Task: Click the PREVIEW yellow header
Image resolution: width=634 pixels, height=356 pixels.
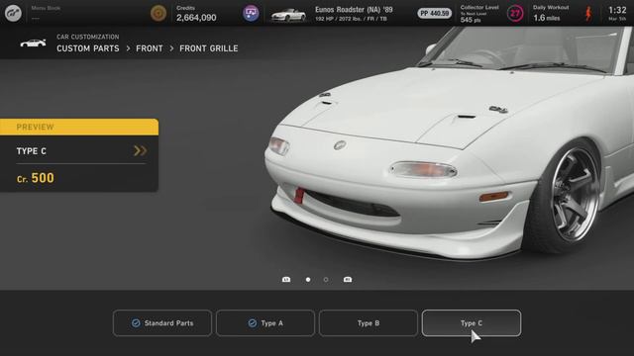Action: tap(79, 127)
